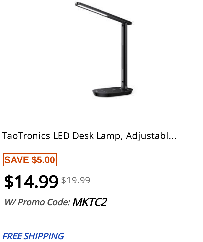This screenshot has height=242, width=203.
Task: Click the SAVE $5.00 badge
Action: click(30, 160)
